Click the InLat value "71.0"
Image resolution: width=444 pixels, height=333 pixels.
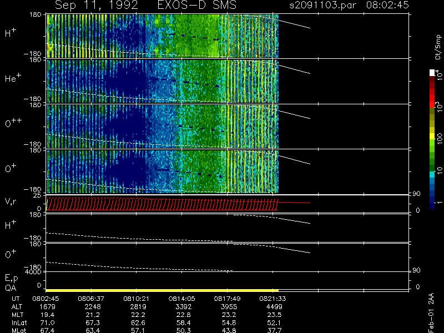(48, 322)
